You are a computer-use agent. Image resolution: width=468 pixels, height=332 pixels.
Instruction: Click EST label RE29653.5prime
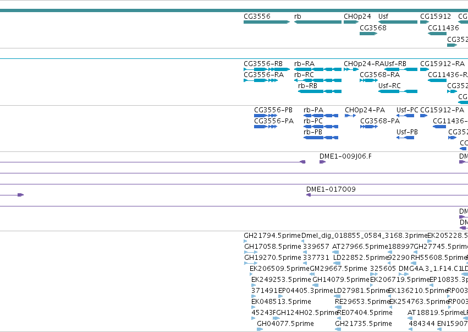(362, 302)
